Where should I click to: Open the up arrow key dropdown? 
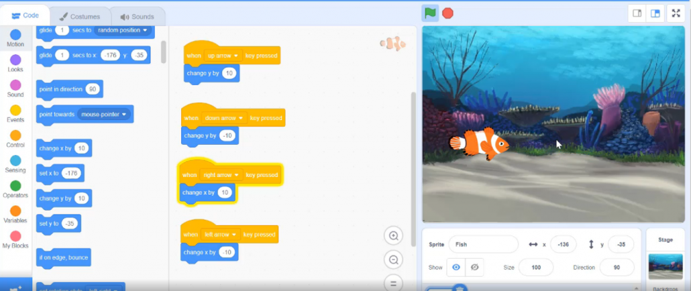pos(223,56)
